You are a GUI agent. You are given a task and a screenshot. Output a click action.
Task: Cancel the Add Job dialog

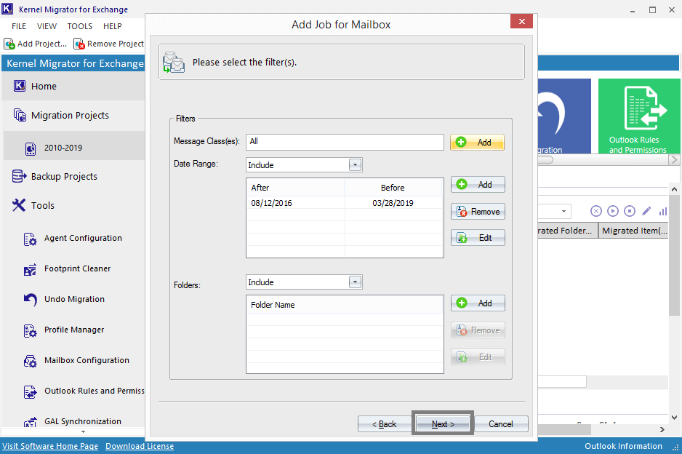coord(501,424)
